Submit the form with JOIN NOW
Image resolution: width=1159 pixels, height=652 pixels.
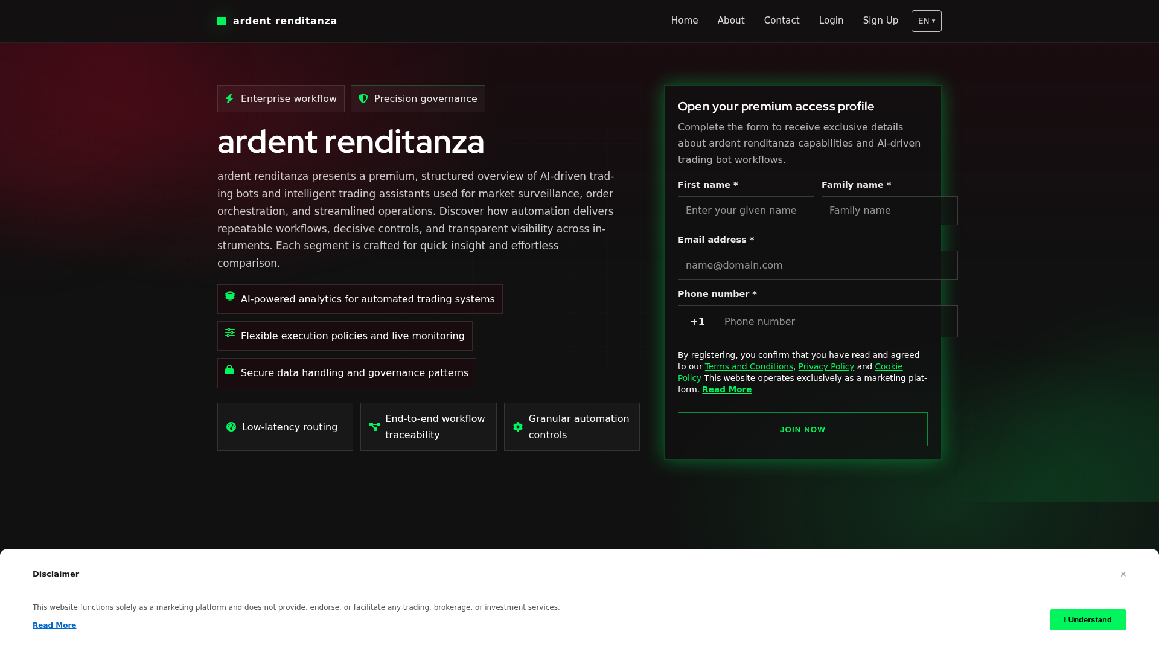[803, 429]
